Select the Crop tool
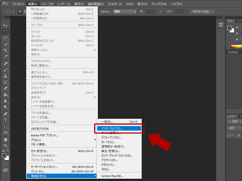 5,50
